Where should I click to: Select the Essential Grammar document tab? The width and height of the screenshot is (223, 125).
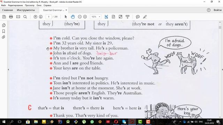(x=53, y=10)
